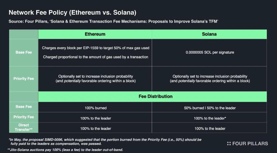Click the Jito-Solana auctions footnote
Viewport: 277px width, 153px height.
(65, 150)
